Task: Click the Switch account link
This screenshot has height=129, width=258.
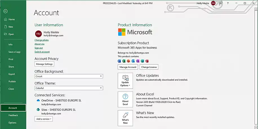Action: [x=42, y=52]
